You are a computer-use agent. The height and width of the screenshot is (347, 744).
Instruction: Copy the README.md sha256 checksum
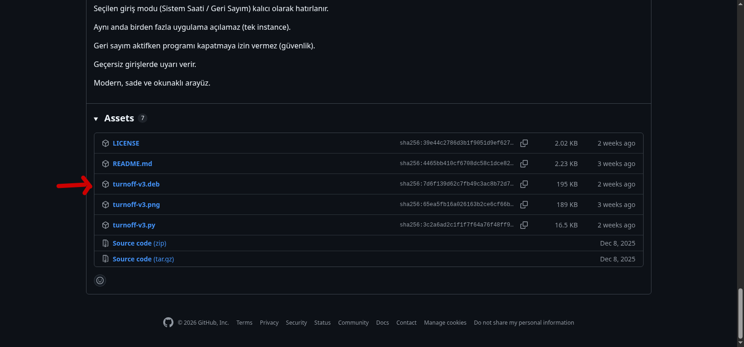point(524,164)
